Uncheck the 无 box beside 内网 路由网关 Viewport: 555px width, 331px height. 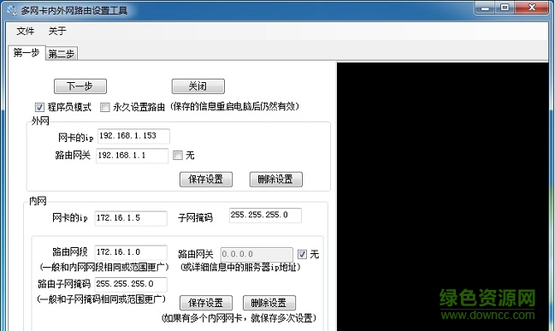click(302, 254)
